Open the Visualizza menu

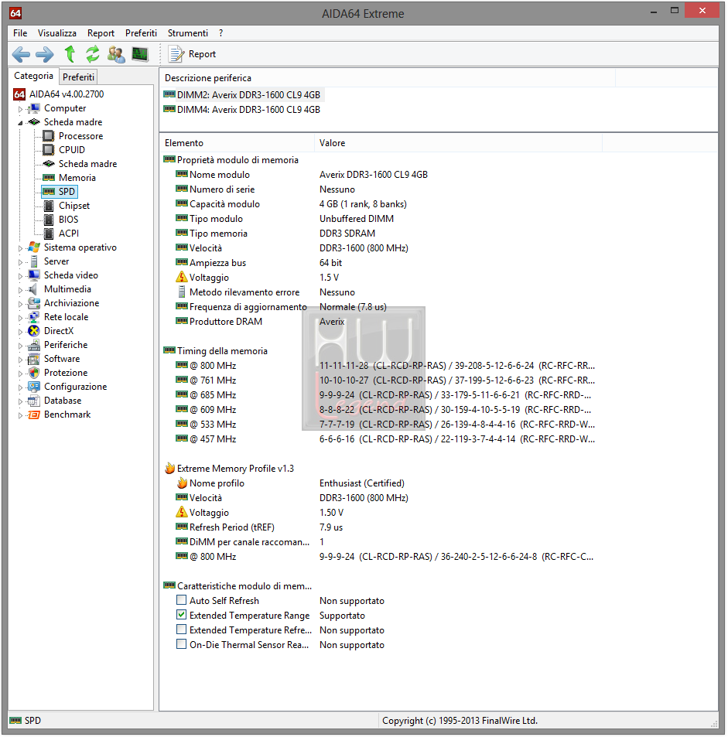click(x=57, y=33)
